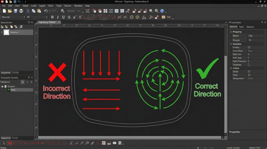Select the arrow pointer tool in bottom toolbar
Viewport: 267px width, 149px height.
pyautogui.click(x=4, y=143)
